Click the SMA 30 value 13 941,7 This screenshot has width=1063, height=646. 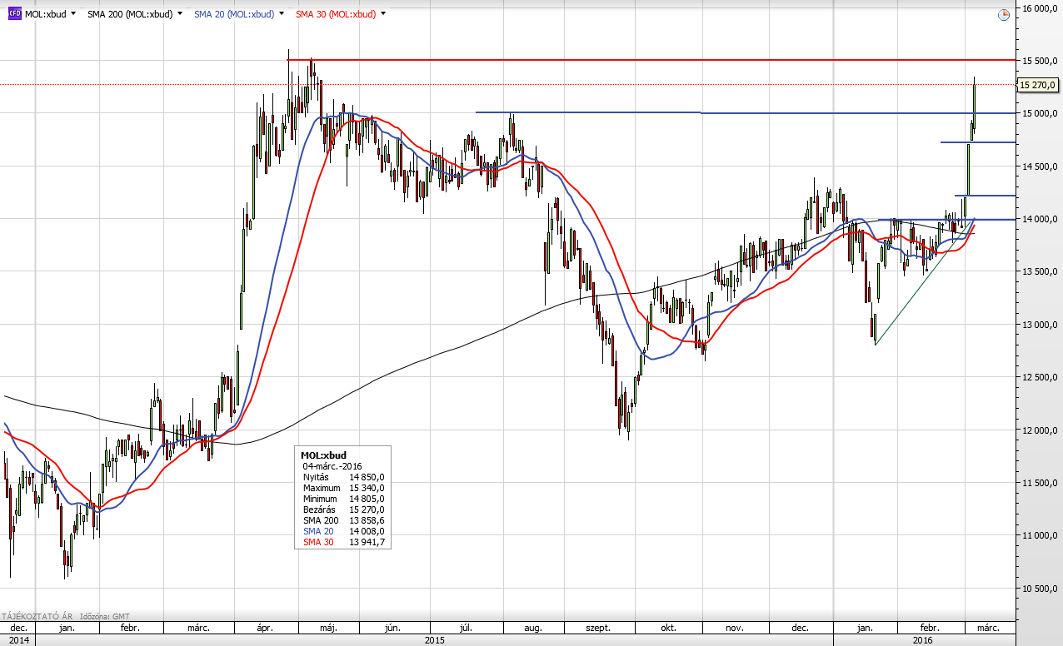[x=367, y=542]
